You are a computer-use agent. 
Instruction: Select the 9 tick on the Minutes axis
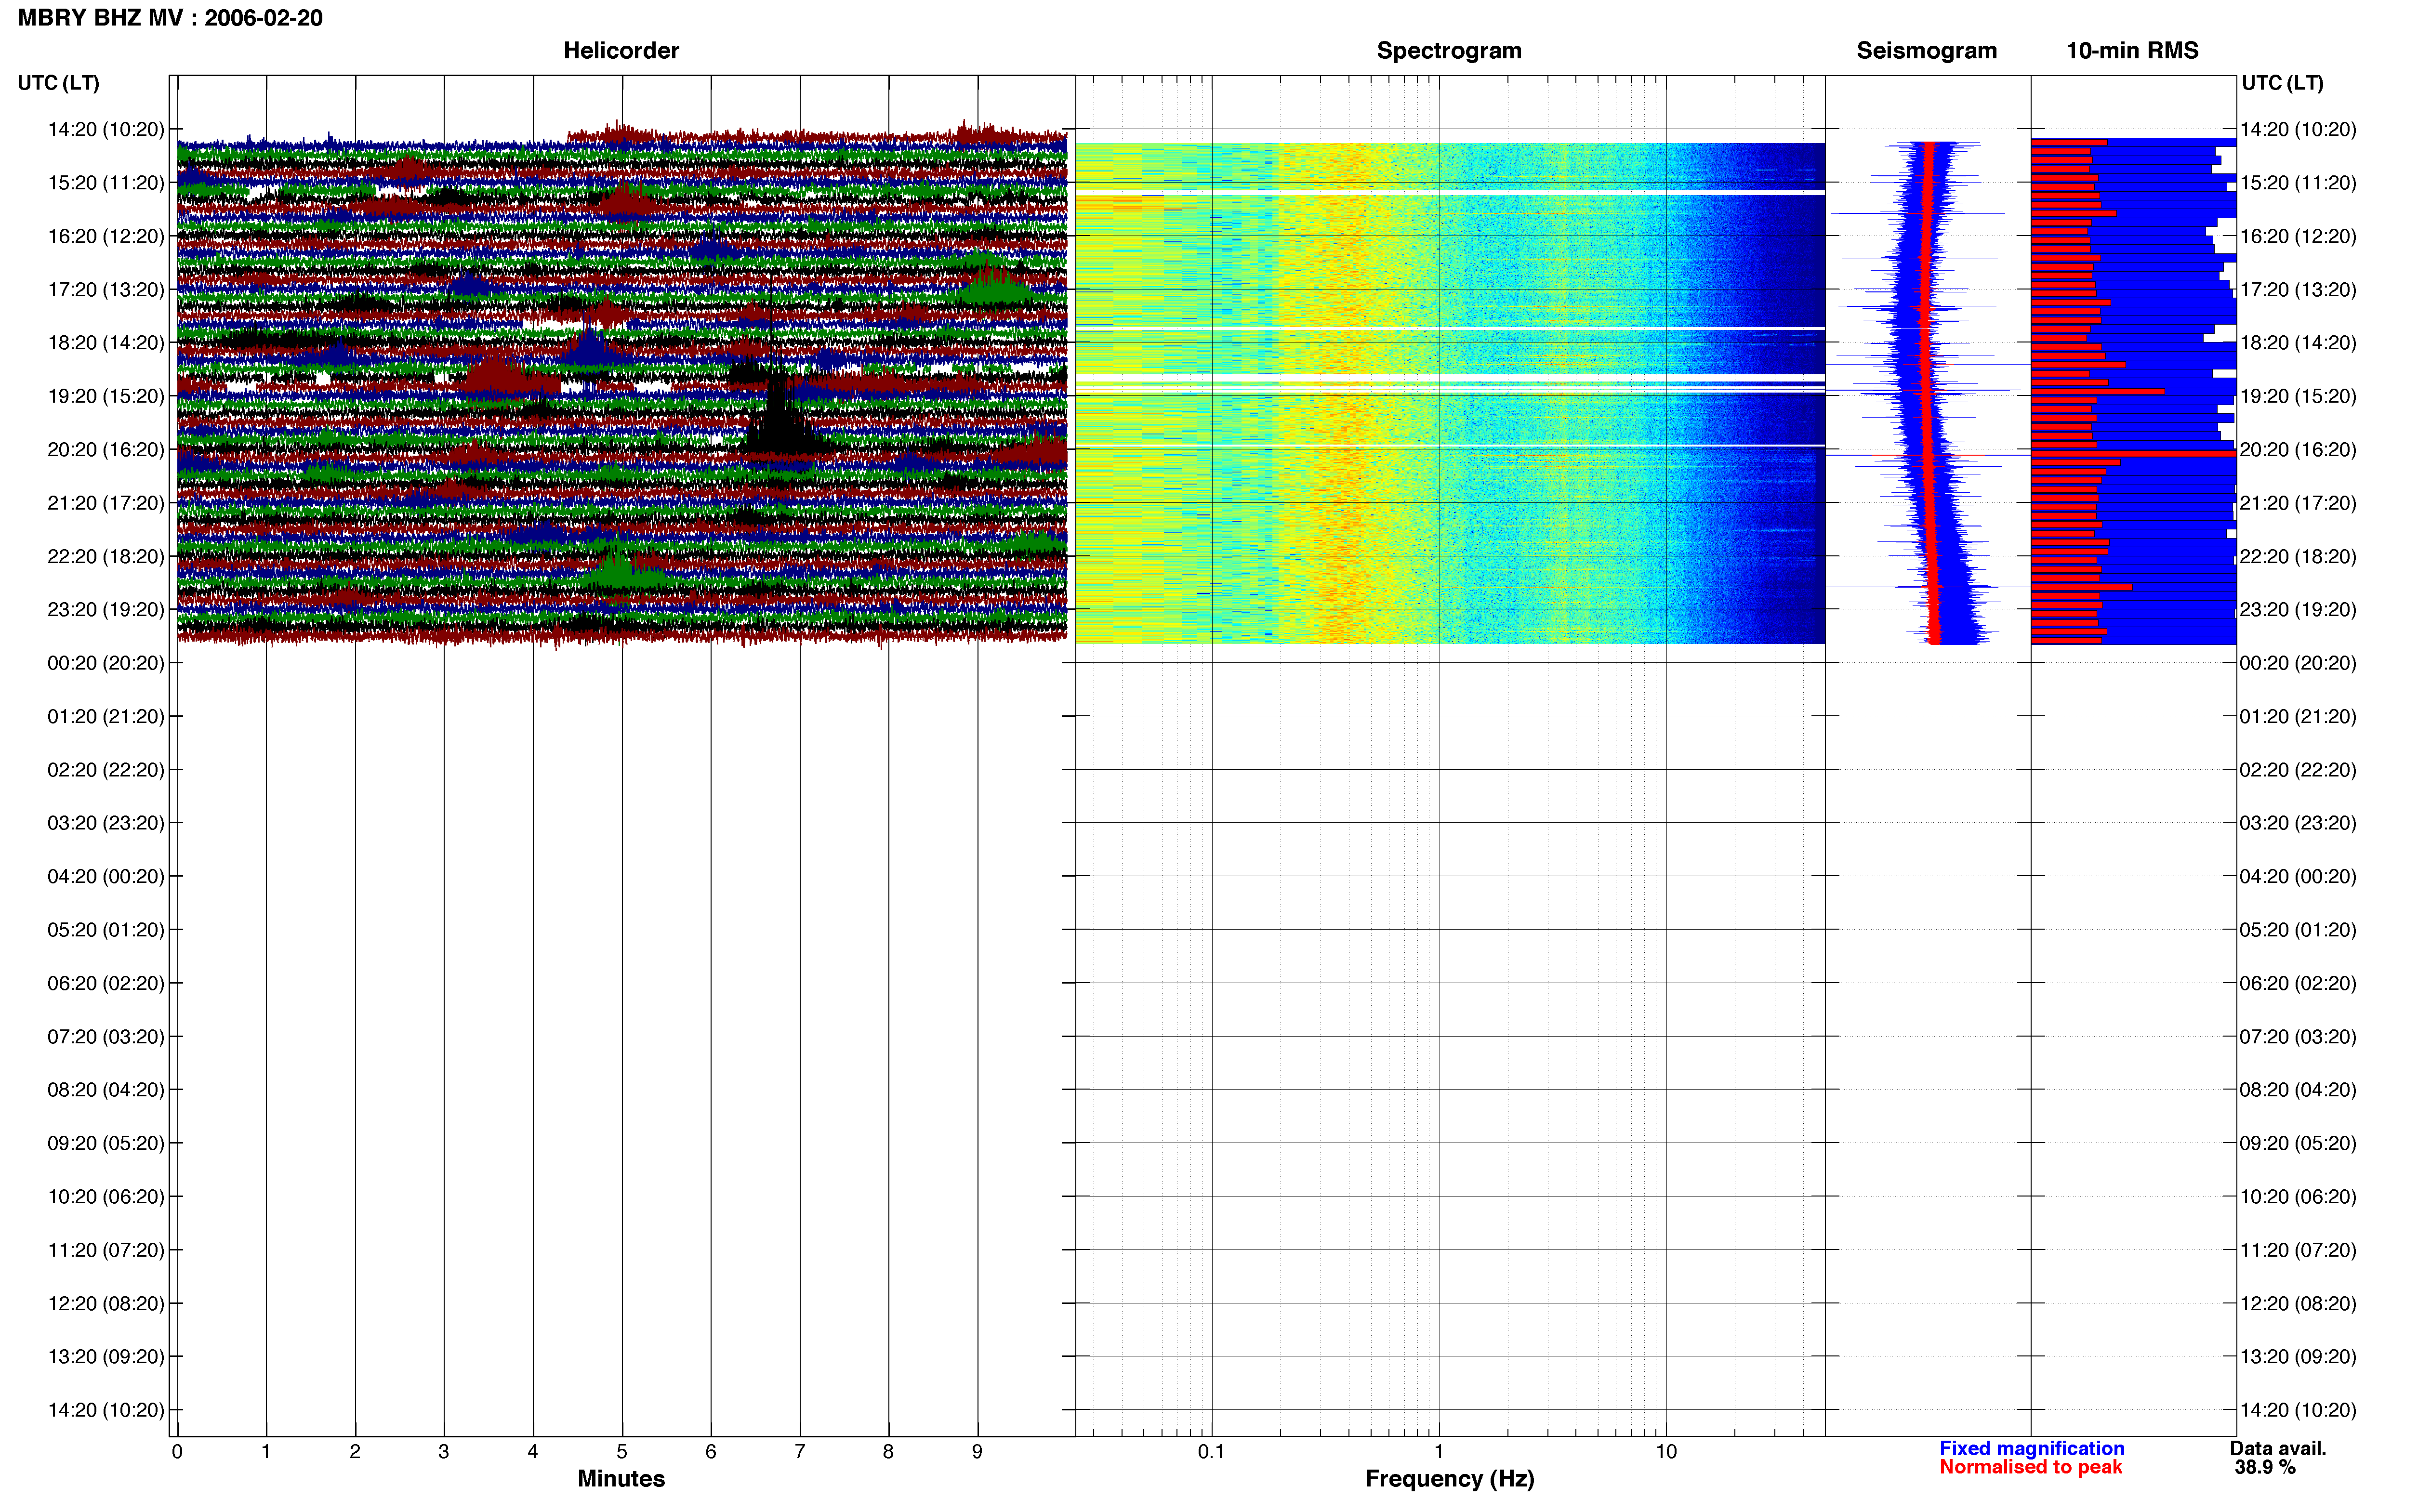pos(977,1451)
